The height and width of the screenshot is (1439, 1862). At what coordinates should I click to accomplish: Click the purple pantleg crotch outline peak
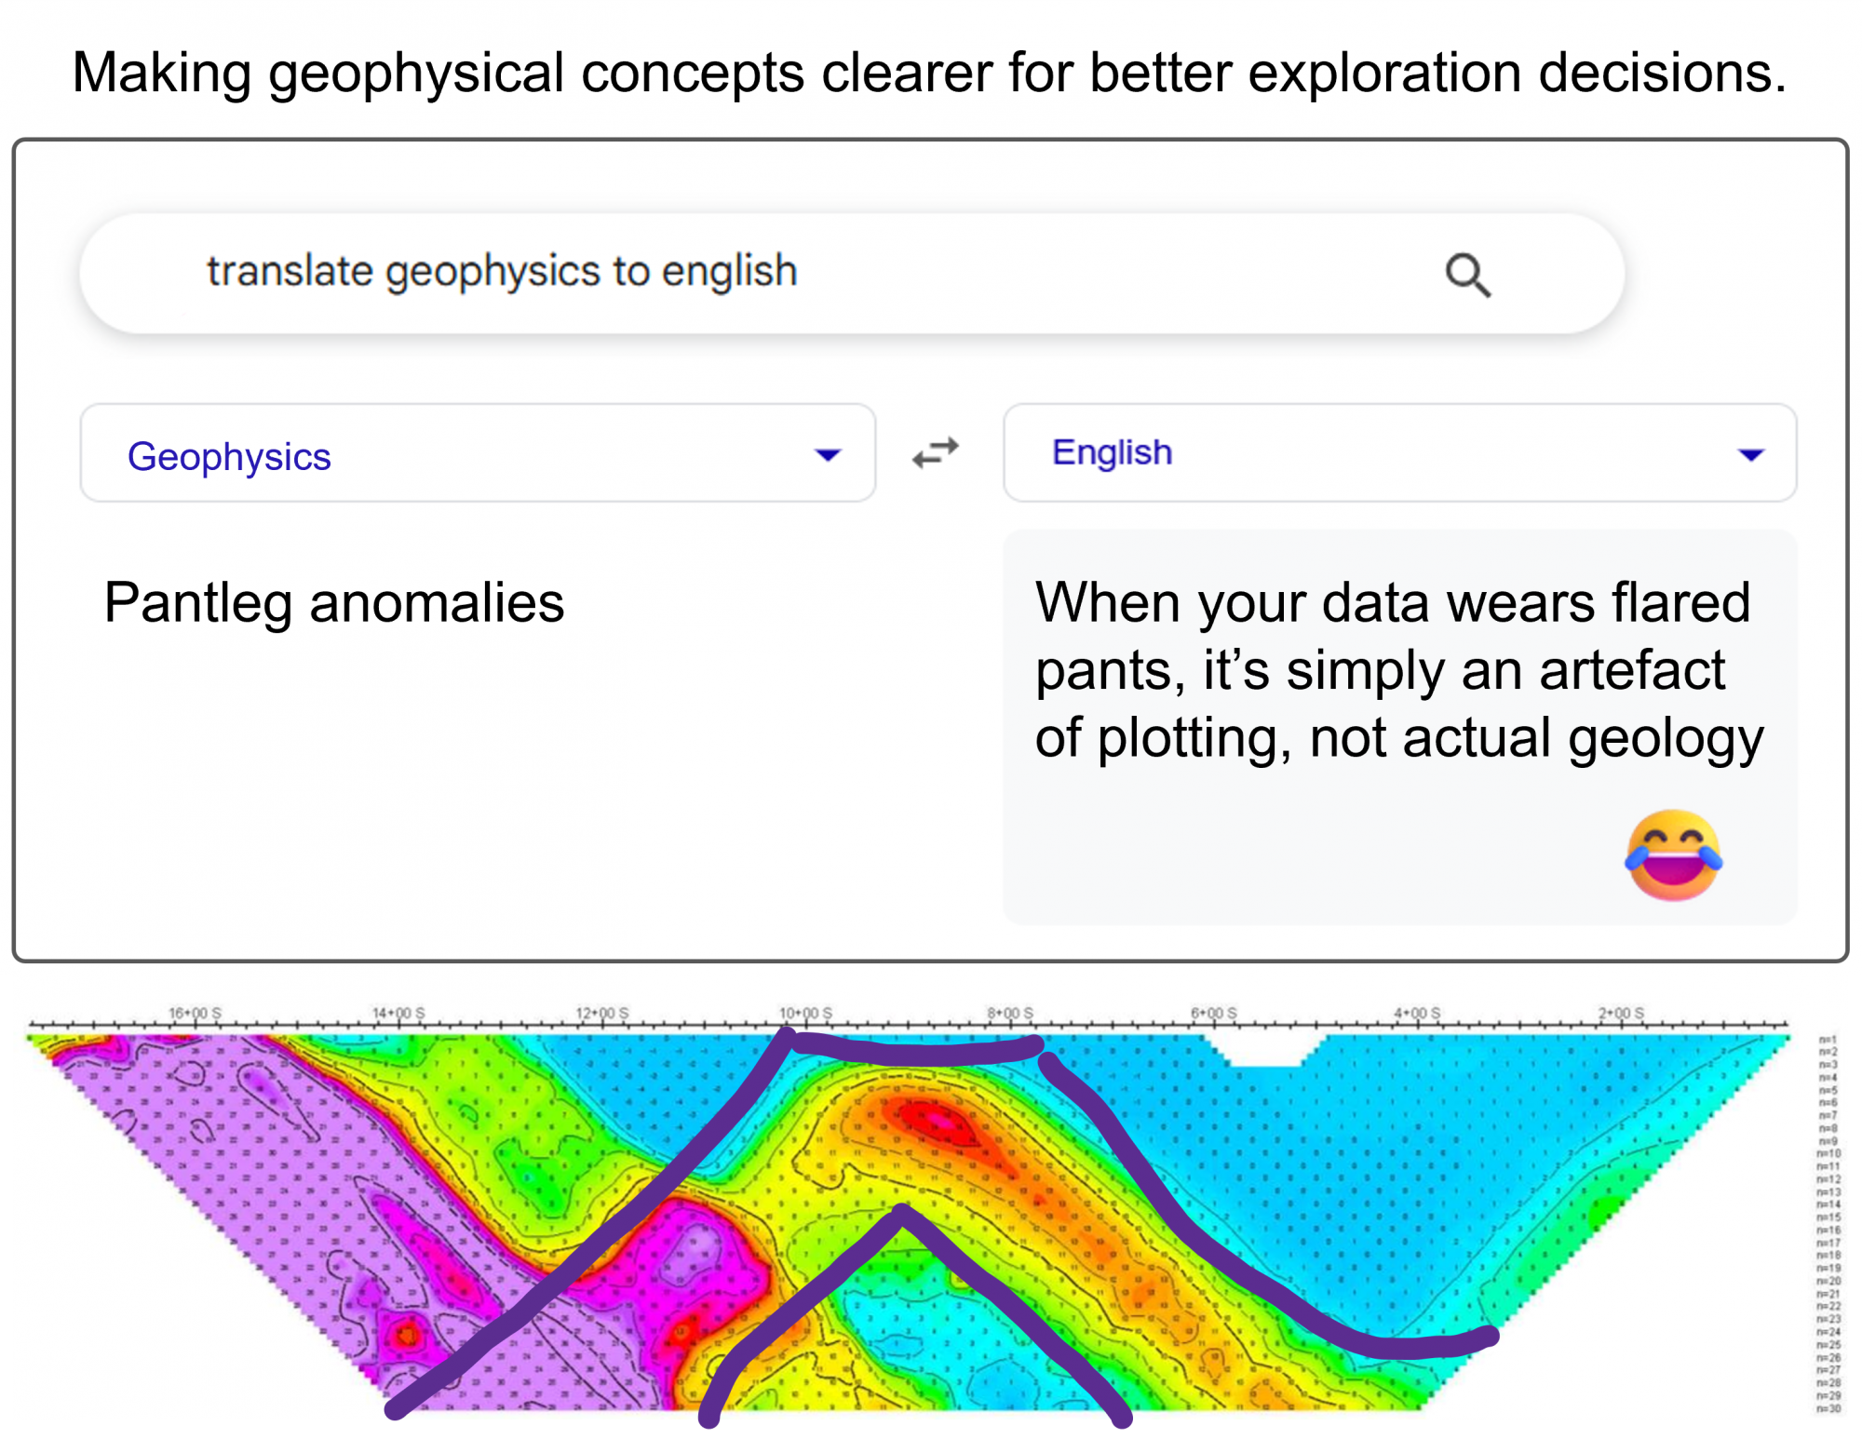[x=902, y=1212]
